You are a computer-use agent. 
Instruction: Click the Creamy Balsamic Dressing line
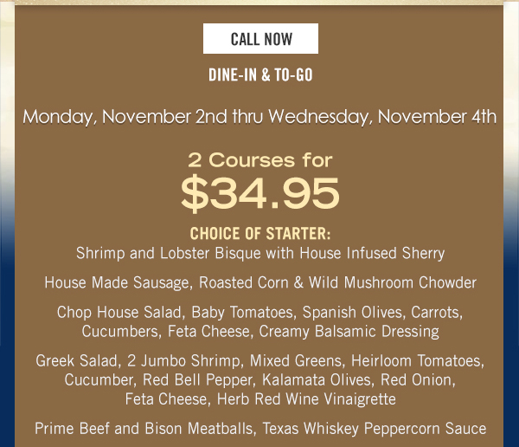pos(260,331)
